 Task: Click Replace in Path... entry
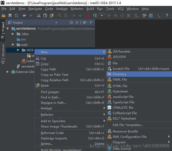pyautogui.click(x=70, y=103)
